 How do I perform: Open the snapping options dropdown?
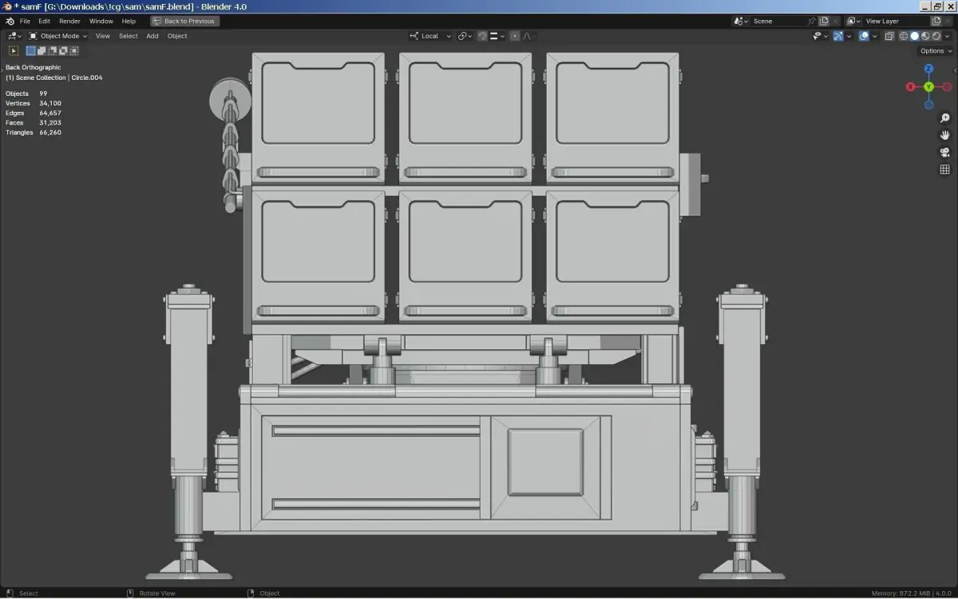click(497, 36)
